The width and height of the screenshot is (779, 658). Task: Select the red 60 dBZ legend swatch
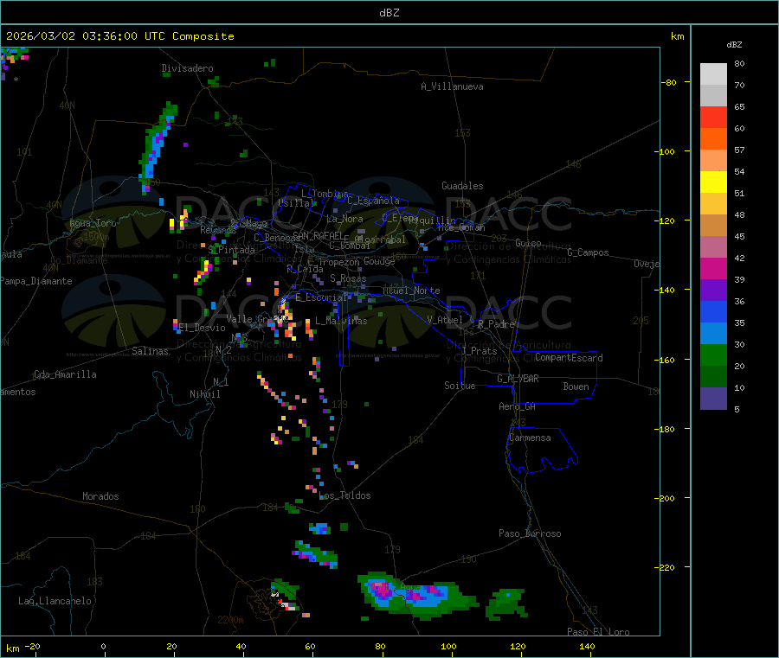pyautogui.click(x=713, y=117)
